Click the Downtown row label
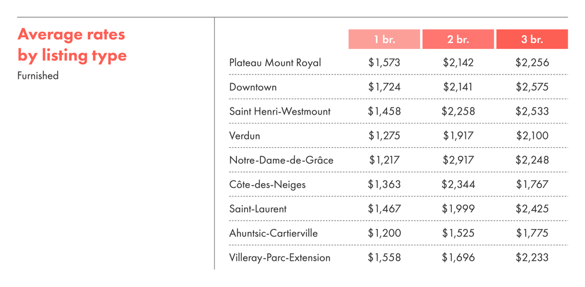The width and height of the screenshot is (585, 287). 253,87
